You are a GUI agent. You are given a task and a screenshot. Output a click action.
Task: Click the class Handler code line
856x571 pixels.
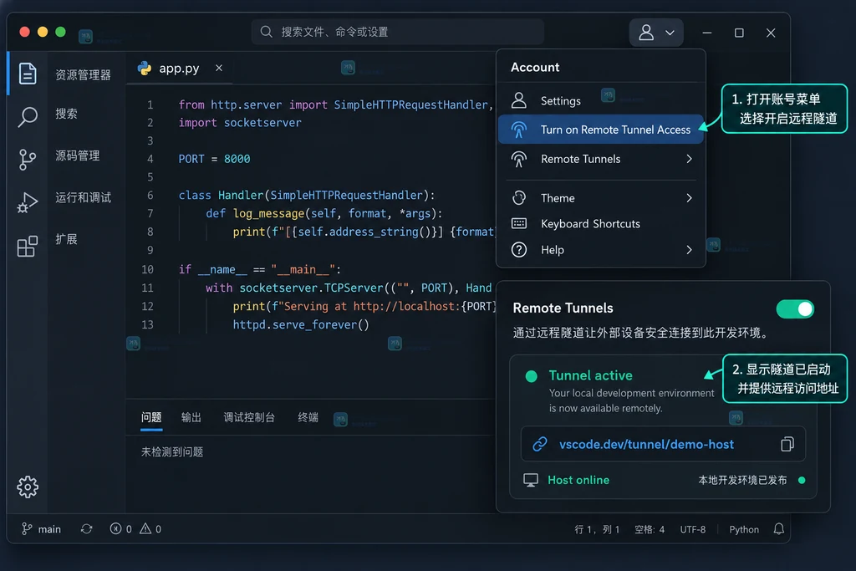306,196
